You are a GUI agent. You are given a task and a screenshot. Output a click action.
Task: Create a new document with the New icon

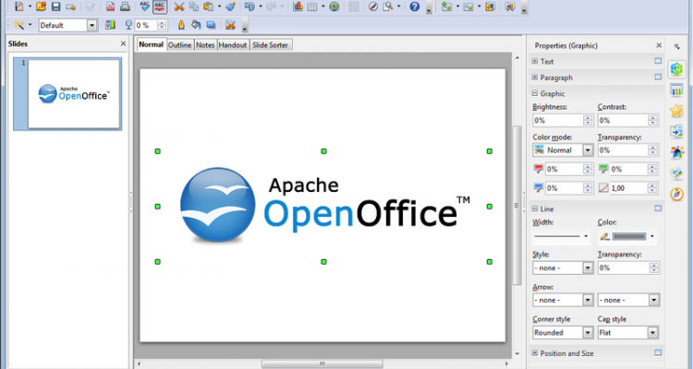coord(19,6)
